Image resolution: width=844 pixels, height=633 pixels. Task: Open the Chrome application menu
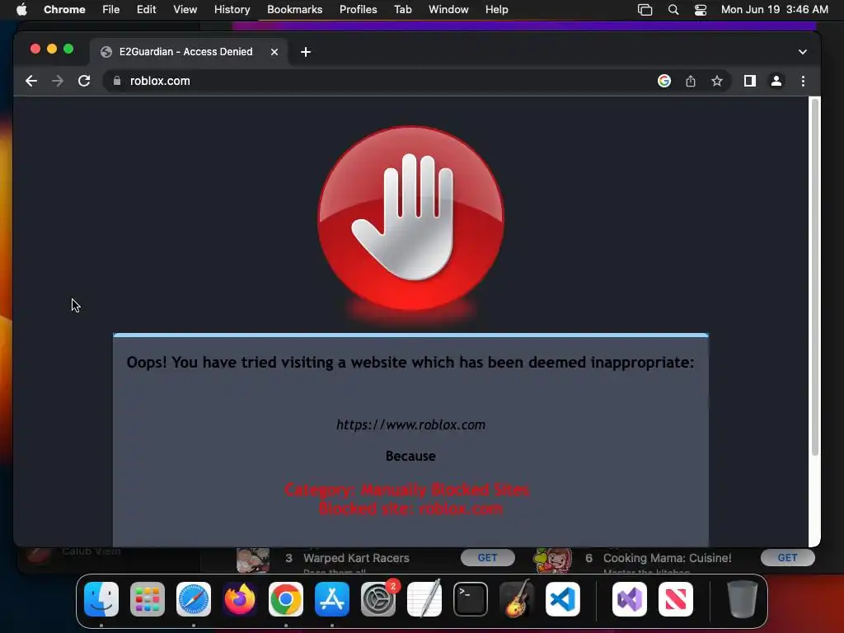[64, 9]
